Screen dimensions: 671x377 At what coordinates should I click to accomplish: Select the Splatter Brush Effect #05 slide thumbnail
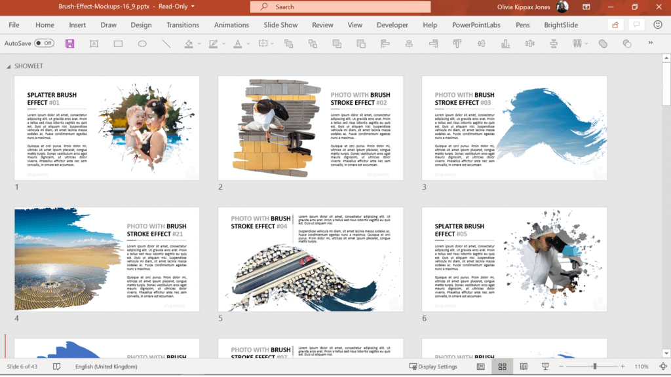pyautogui.click(x=514, y=259)
